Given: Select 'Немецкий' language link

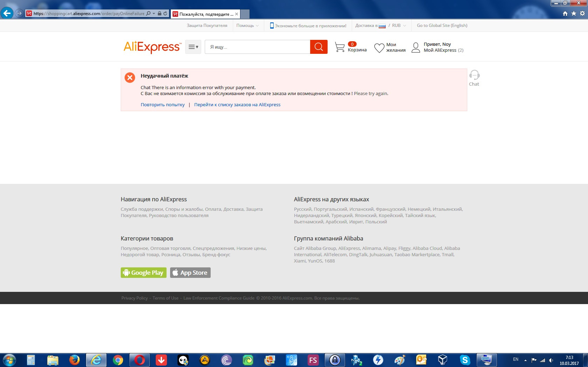Looking at the screenshot, I should 419,209.
